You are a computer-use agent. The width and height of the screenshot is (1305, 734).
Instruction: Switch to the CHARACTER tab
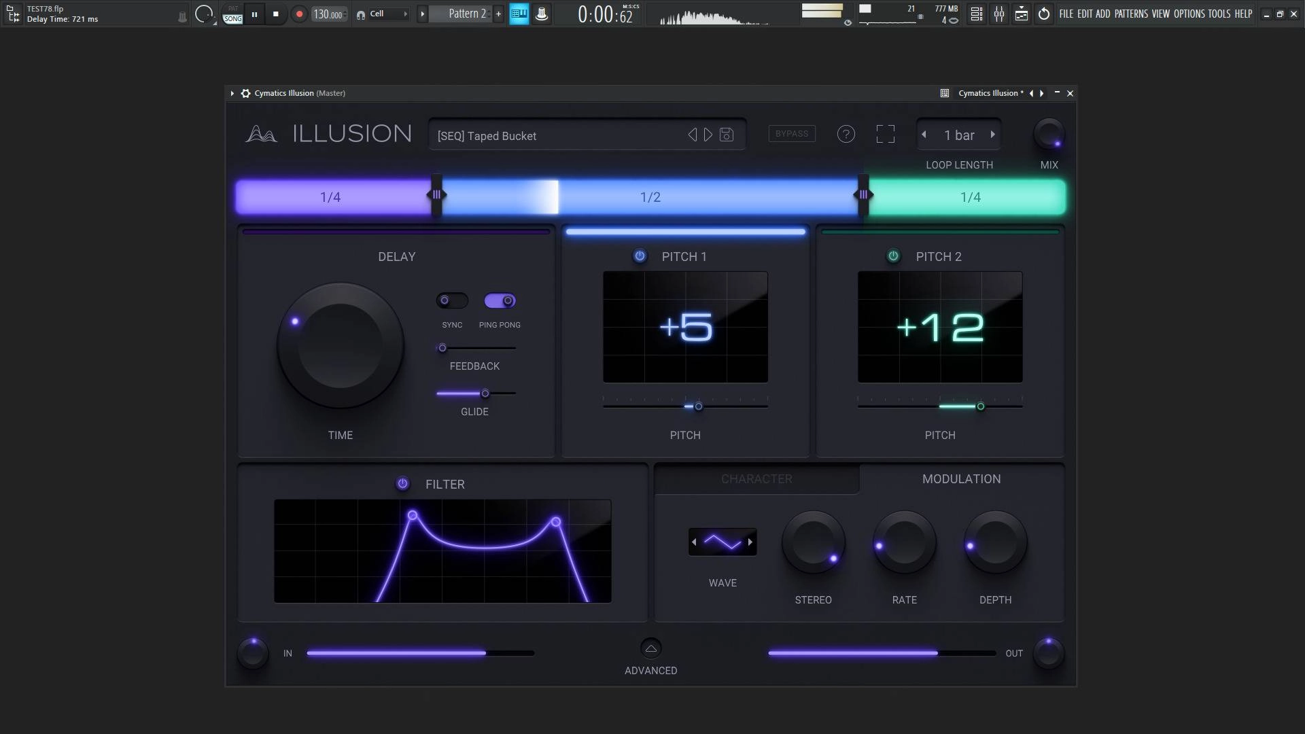click(x=756, y=479)
